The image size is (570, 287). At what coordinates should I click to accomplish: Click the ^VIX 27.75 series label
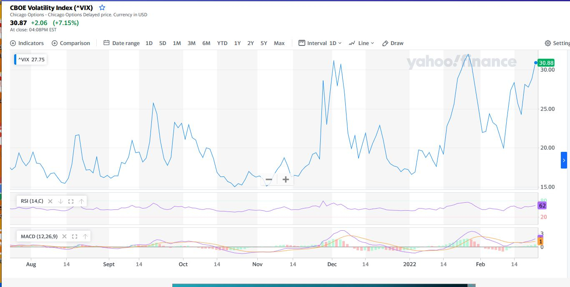pyautogui.click(x=31, y=59)
